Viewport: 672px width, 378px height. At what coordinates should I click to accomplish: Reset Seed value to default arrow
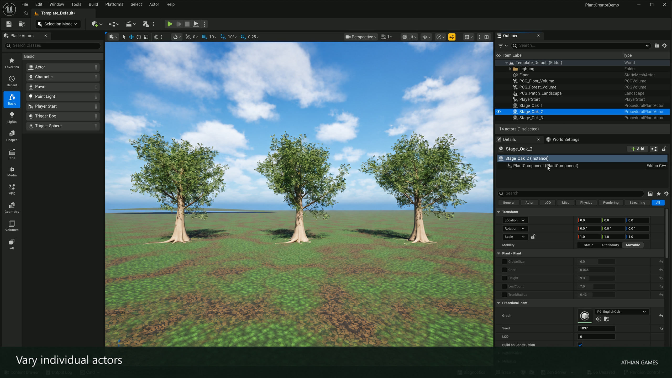click(x=661, y=328)
